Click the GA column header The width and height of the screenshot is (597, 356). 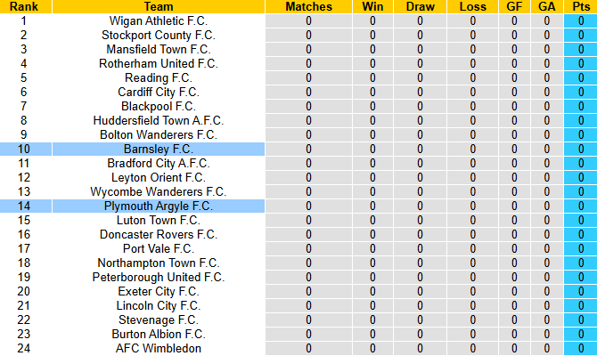546,6
